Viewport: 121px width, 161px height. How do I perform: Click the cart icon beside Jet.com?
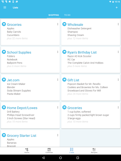click(4, 80)
